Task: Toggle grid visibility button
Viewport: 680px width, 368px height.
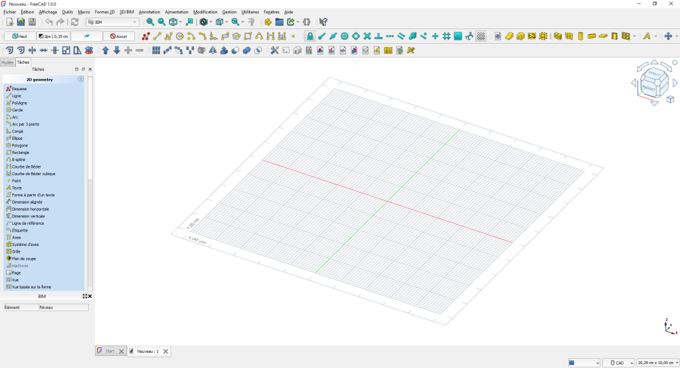Action: click(x=481, y=36)
